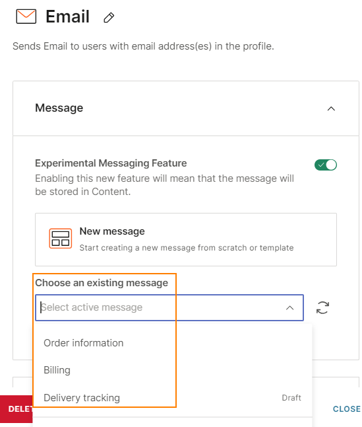
Task: Collapse the Message section chevron
Action: tap(331, 108)
